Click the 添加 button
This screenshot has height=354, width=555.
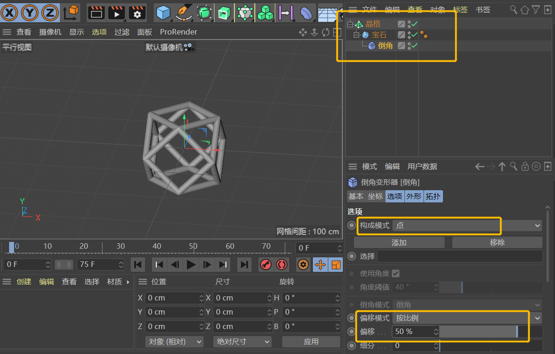coord(399,242)
